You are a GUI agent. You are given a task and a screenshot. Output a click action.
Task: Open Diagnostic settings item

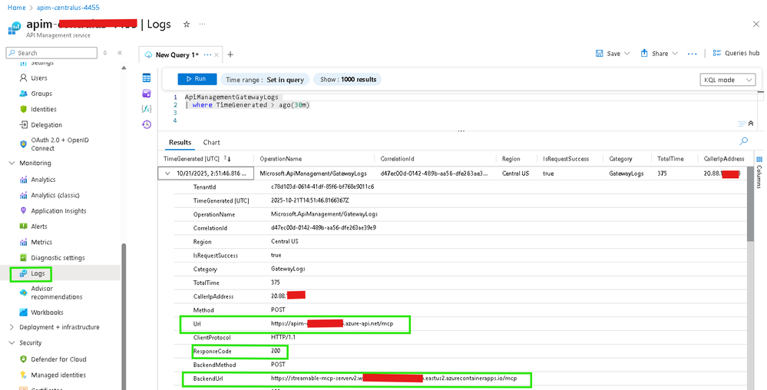click(58, 258)
